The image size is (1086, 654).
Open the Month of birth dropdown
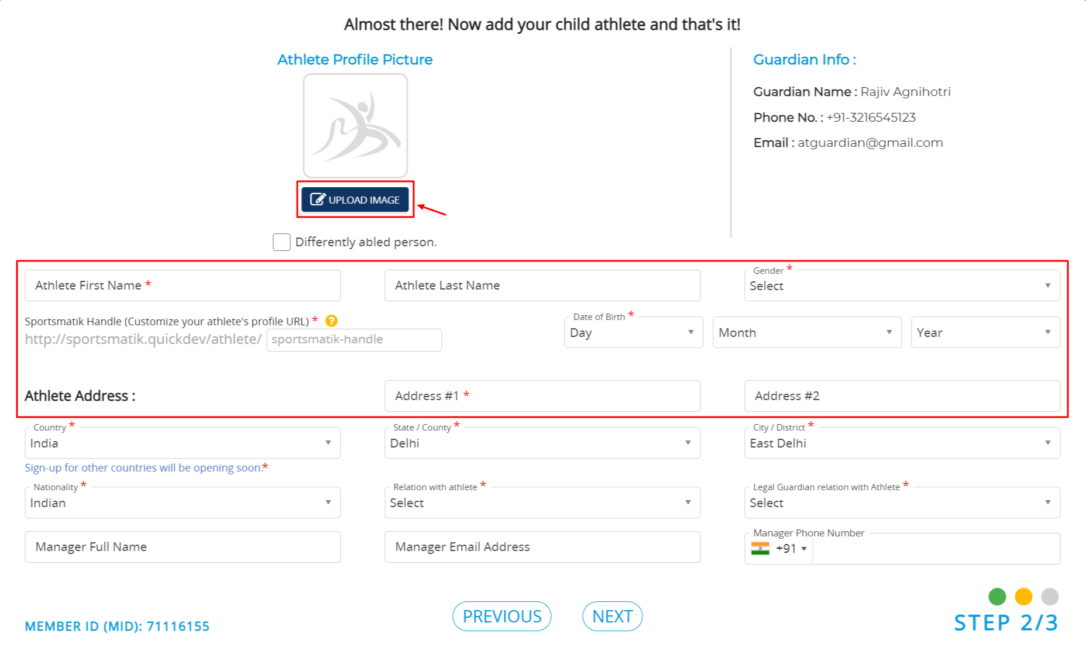pos(807,332)
